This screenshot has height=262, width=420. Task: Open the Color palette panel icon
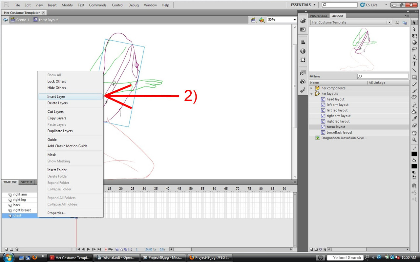303,21
